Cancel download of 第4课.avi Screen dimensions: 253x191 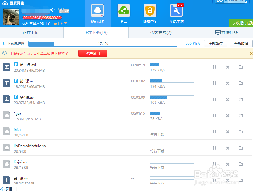click(228, 99)
